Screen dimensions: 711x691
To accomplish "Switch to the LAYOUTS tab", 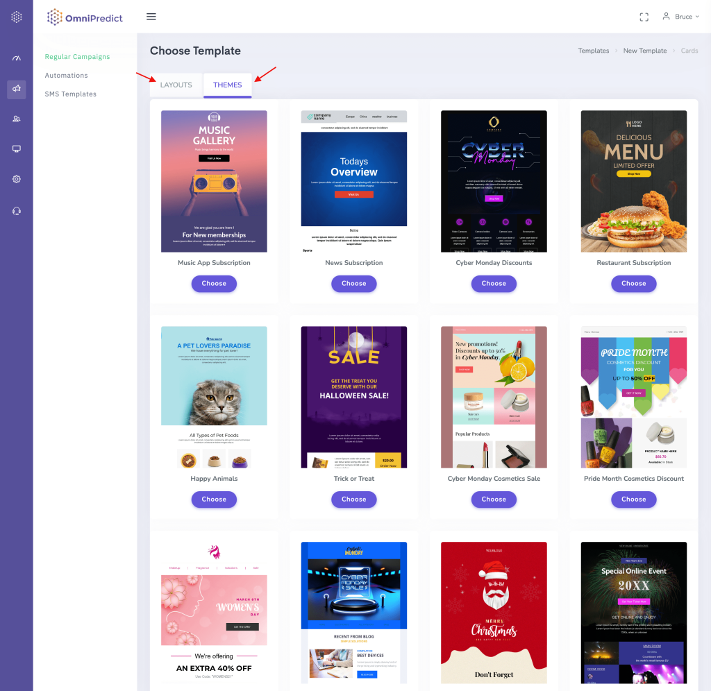I will (176, 85).
